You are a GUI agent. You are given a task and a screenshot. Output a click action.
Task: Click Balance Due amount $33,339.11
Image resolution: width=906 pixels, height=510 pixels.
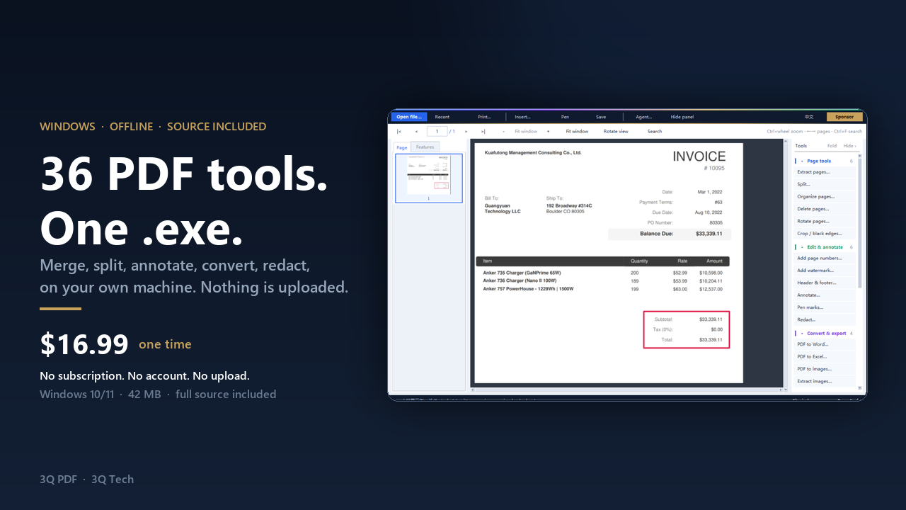pyautogui.click(x=709, y=233)
